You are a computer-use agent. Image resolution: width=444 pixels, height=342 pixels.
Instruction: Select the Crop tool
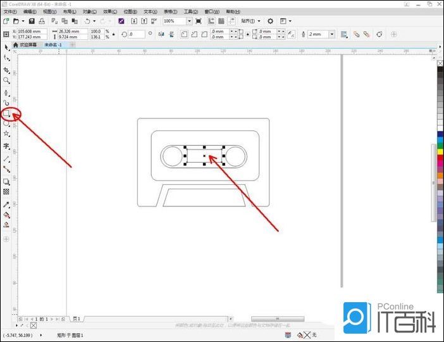point(7,70)
